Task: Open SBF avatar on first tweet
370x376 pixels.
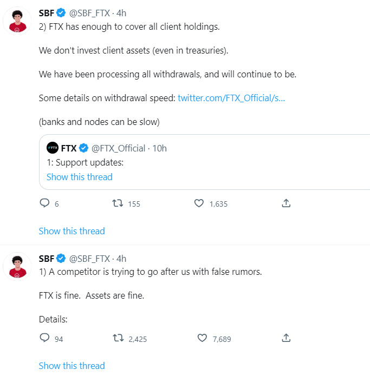Action: [17, 22]
